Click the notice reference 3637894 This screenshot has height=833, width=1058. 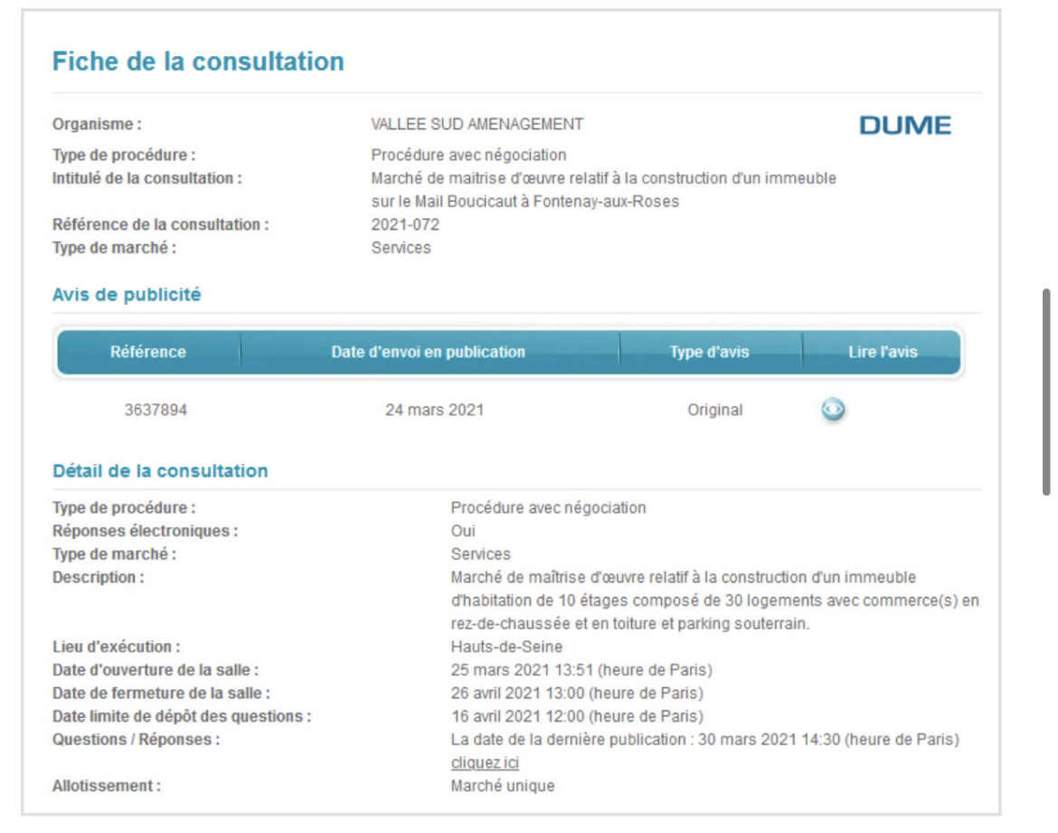pyautogui.click(x=156, y=410)
